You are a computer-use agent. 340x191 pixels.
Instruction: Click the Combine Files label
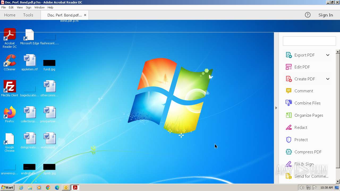coord(308,103)
